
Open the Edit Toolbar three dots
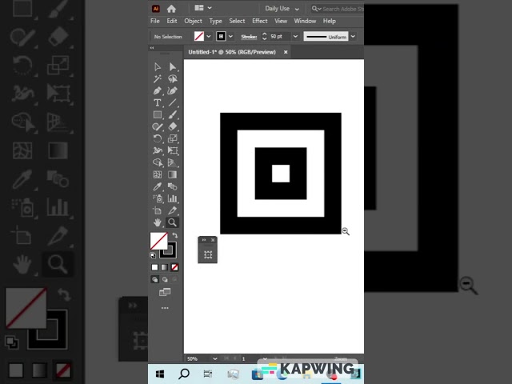[165, 308]
